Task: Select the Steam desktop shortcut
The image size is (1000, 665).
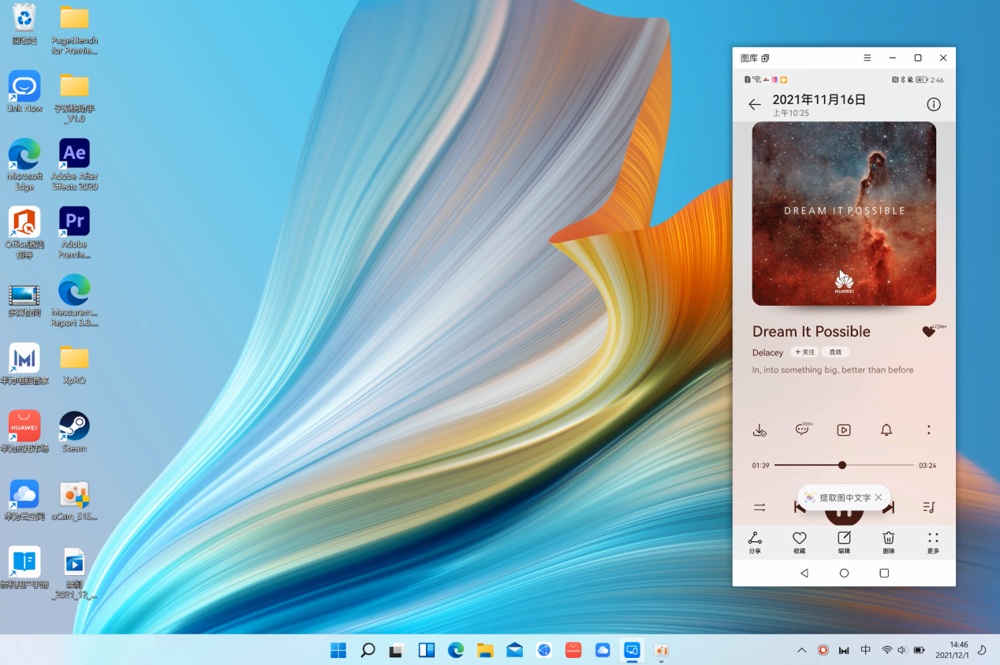Action: (74, 432)
